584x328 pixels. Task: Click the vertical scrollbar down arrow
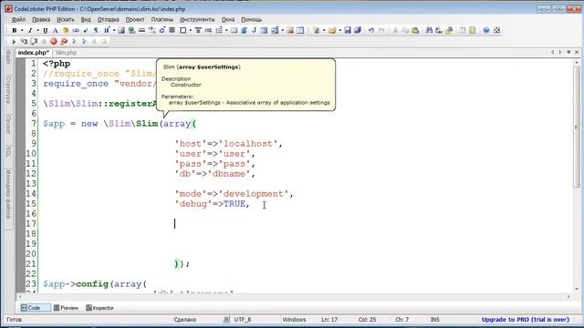click(577, 289)
